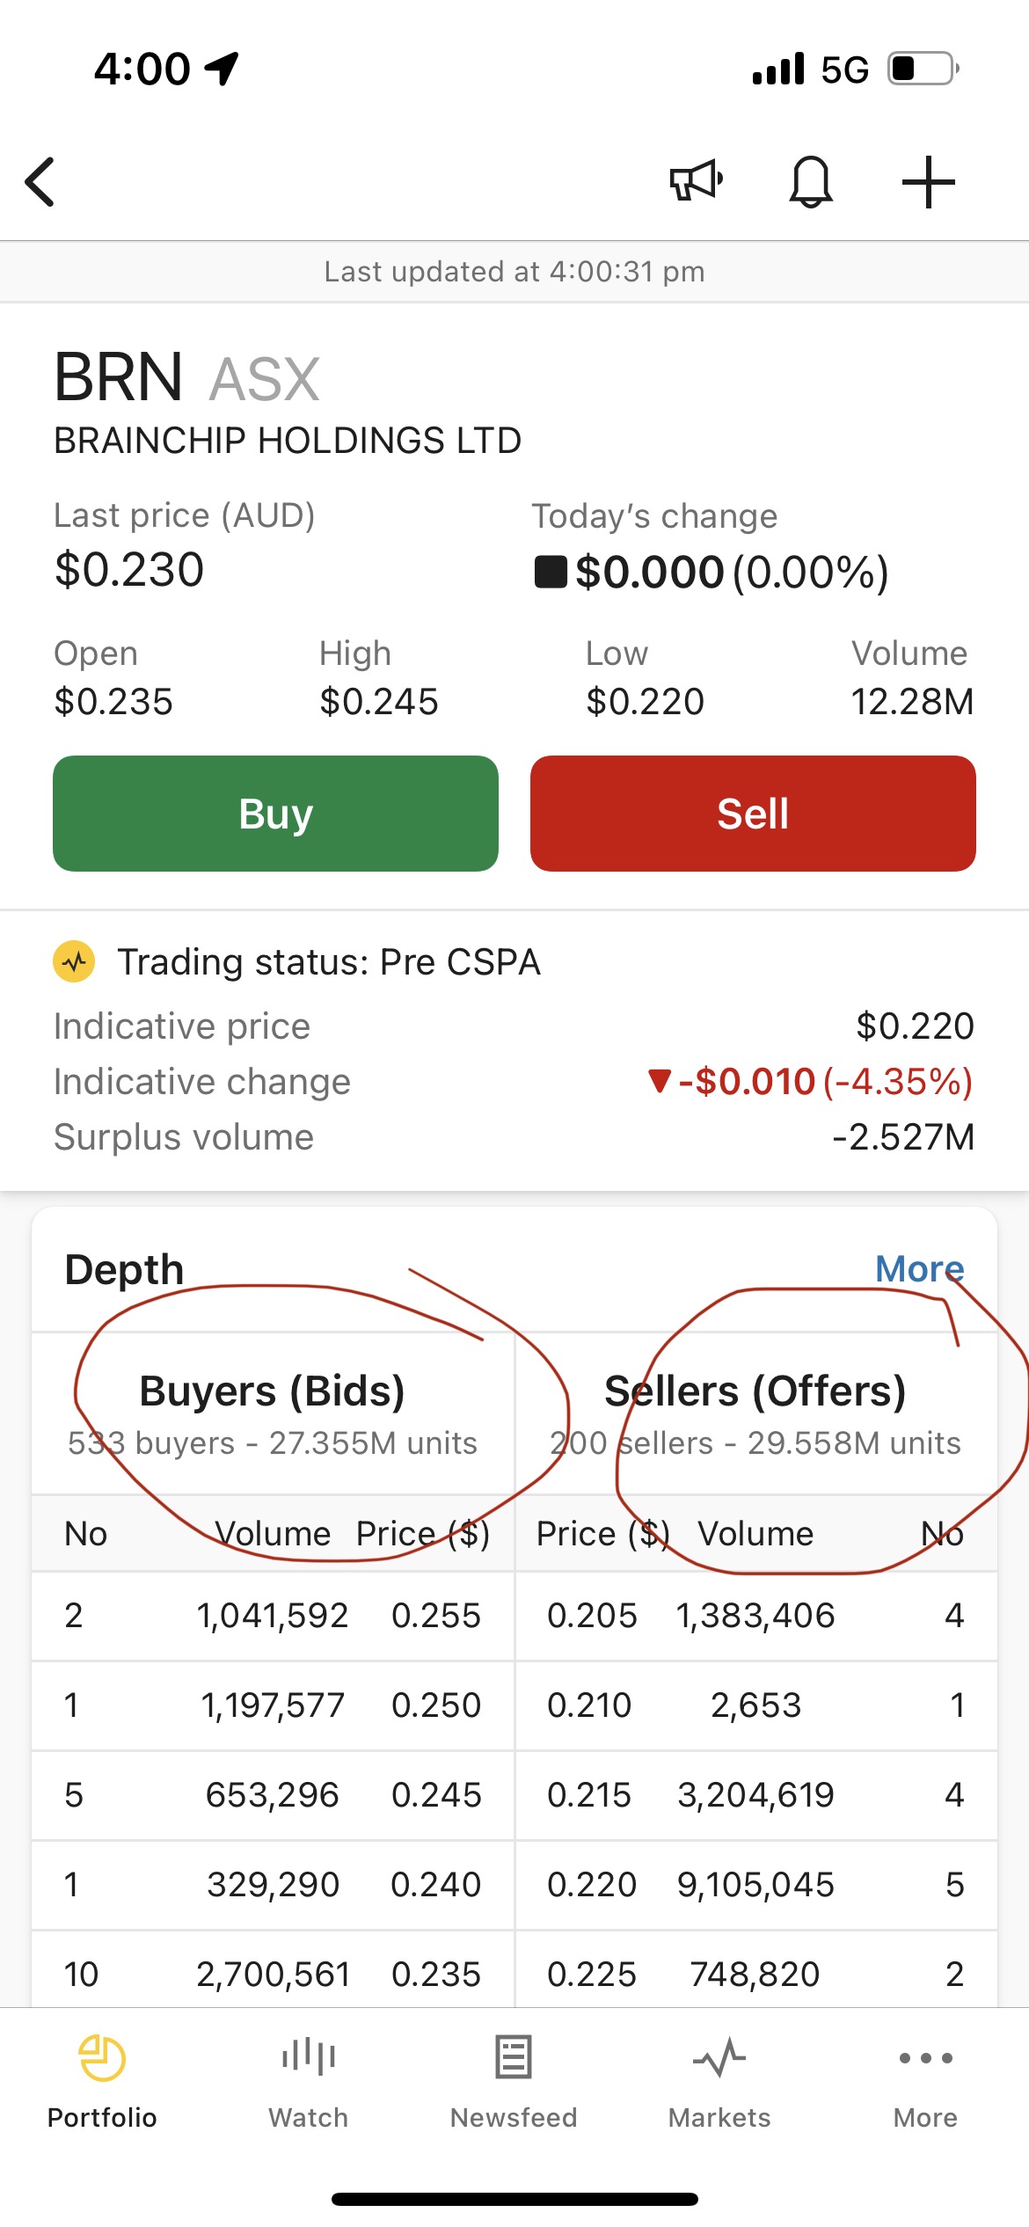Image resolution: width=1029 pixels, height=2227 pixels.
Task: Tap the back arrow icon
Action: [40, 182]
